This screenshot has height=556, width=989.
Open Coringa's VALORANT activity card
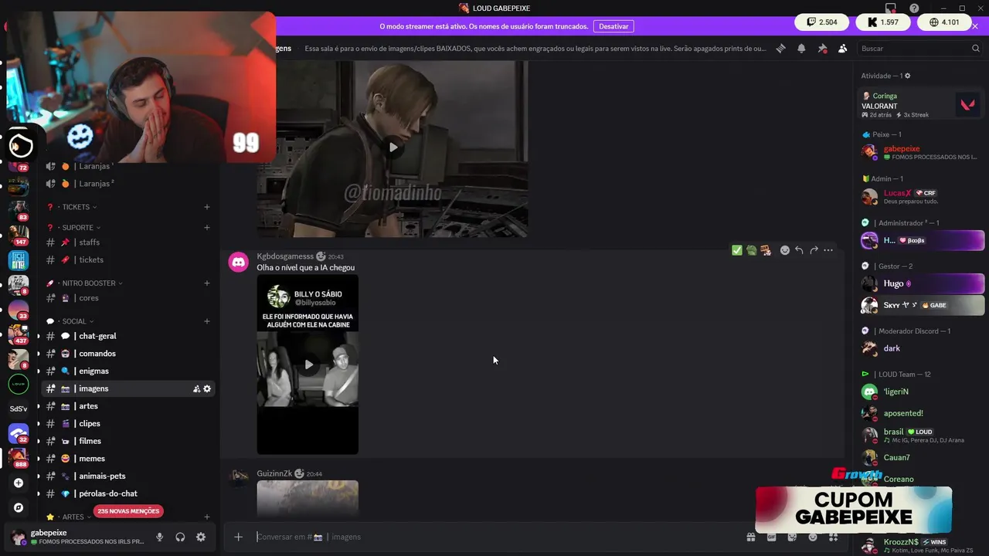(920, 105)
